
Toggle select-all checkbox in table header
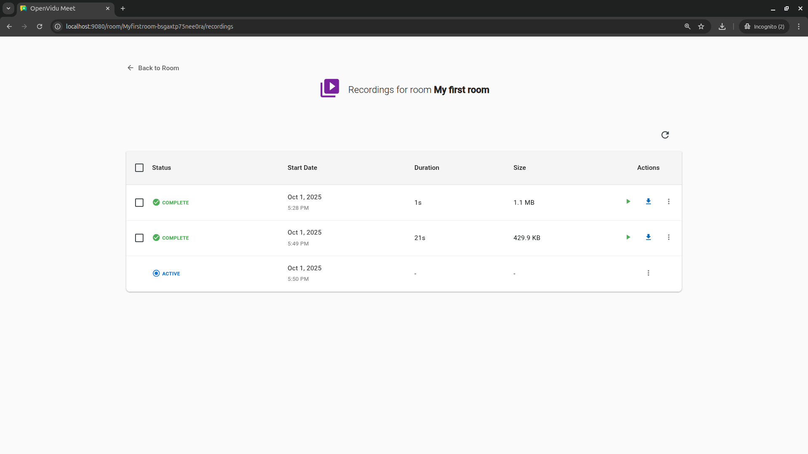(139, 168)
